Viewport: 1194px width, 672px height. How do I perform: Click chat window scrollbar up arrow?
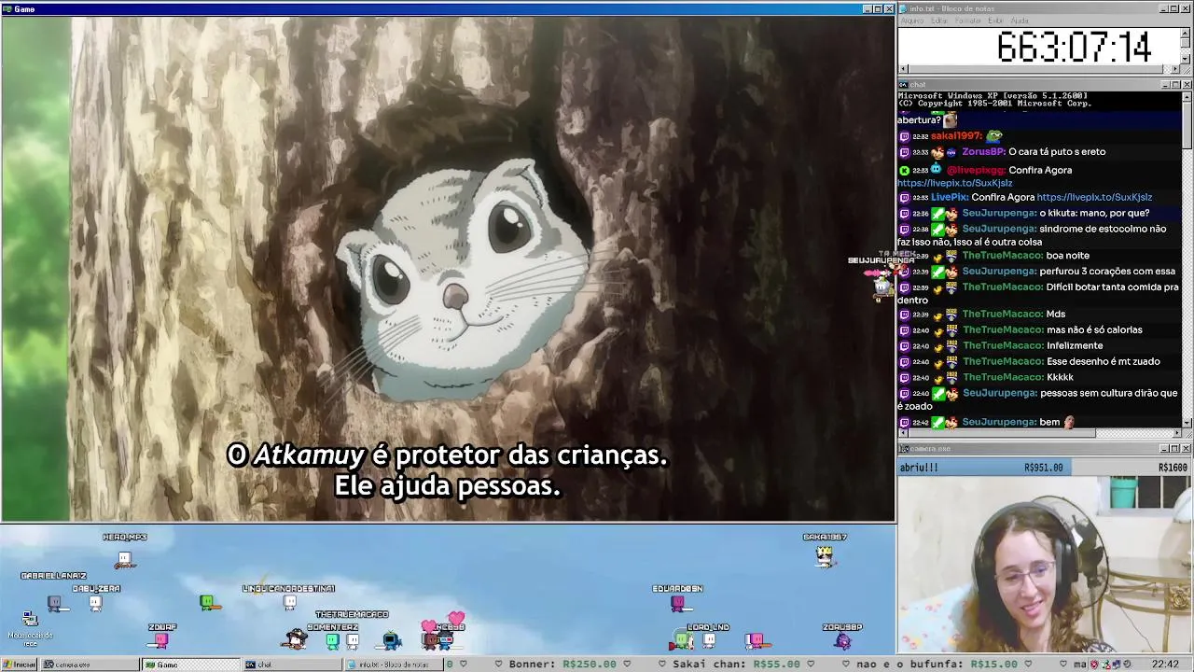[x=1187, y=97]
